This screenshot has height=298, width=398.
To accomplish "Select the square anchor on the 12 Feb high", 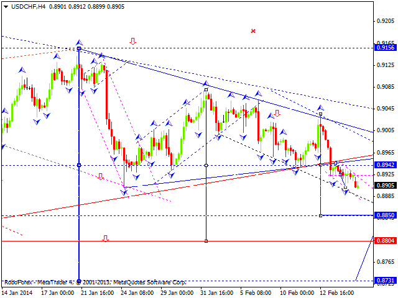I will (320, 114).
